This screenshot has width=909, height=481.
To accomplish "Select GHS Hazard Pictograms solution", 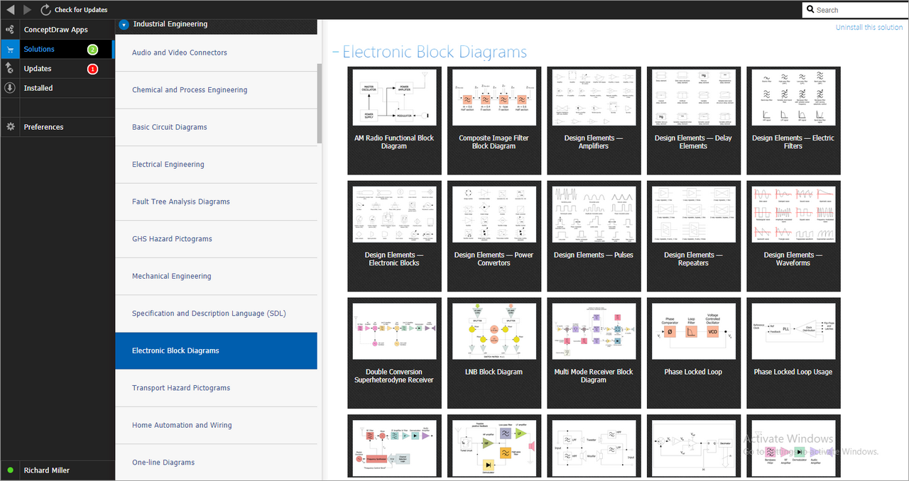I will [x=172, y=239].
